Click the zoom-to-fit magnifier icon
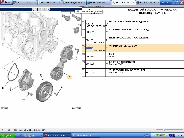184x138 pixels. [x=48, y=10]
